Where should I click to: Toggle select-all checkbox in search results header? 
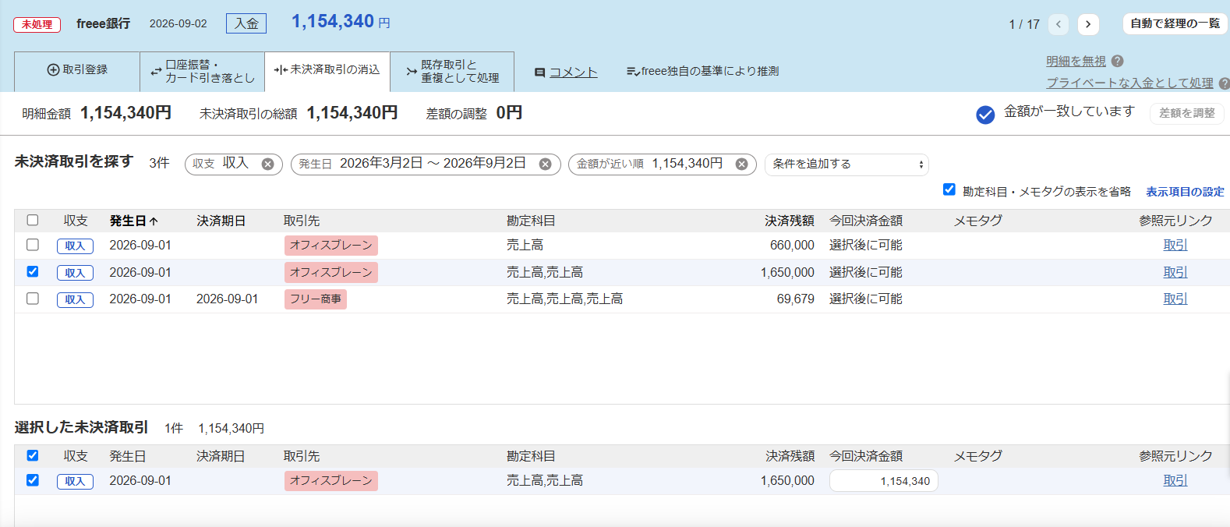(x=33, y=220)
